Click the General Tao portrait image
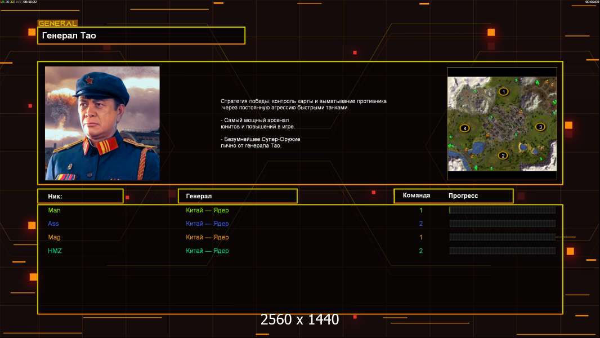The width and height of the screenshot is (600, 338). (102, 123)
